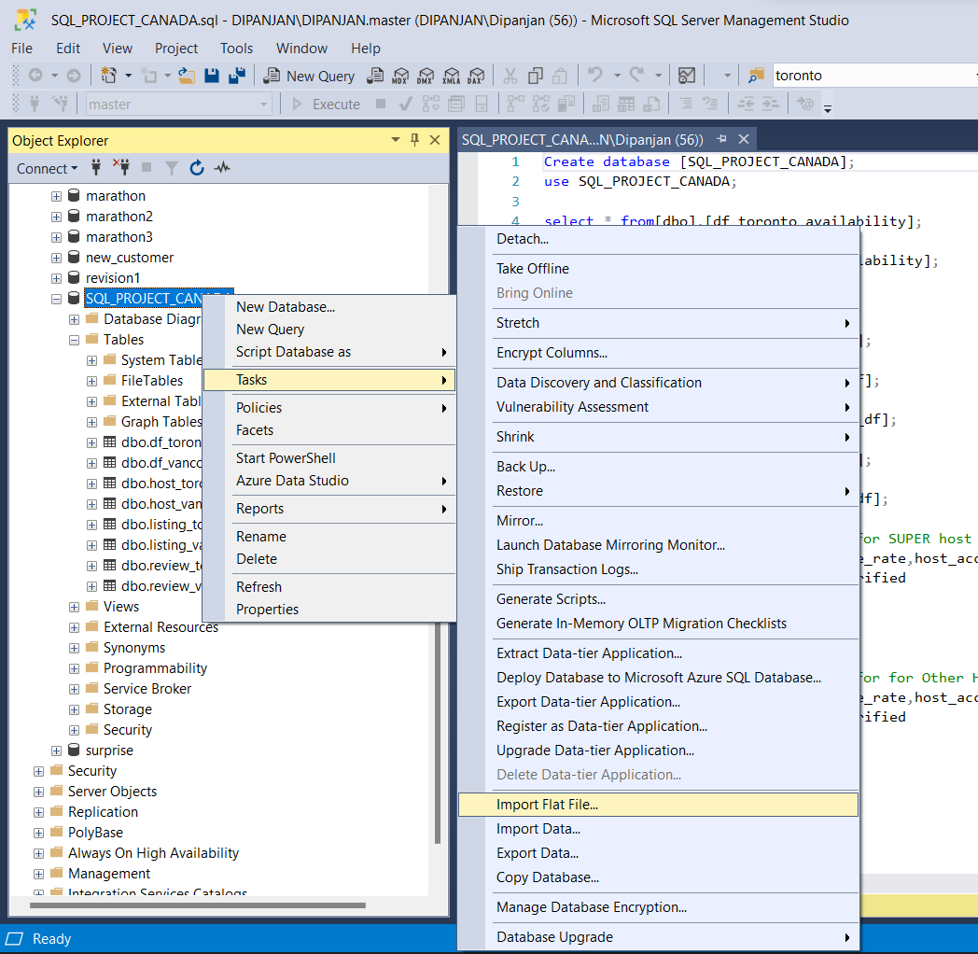978x954 pixels.
Task: Click the Cut scissors icon
Action: tap(510, 77)
